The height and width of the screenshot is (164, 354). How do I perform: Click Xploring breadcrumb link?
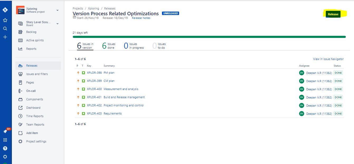click(93, 8)
